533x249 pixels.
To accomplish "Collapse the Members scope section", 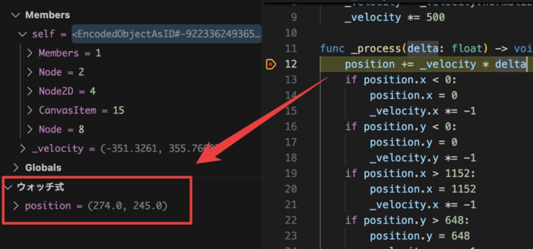I will pyautogui.click(x=16, y=15).
